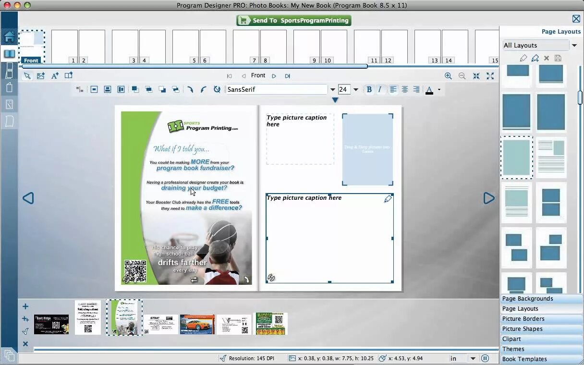Open the book view icon in sidebar
The height and width of the screenshot is (365, 584).
(x=10, y=53)
